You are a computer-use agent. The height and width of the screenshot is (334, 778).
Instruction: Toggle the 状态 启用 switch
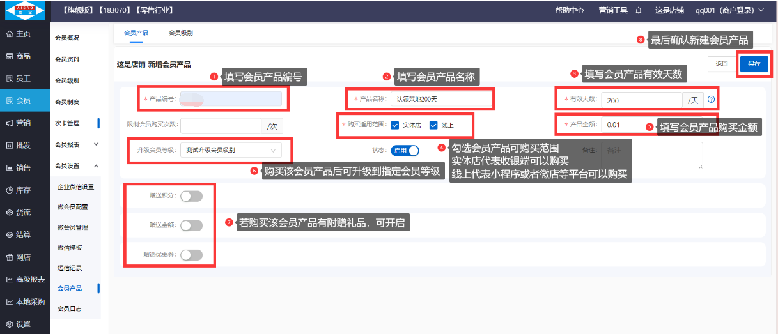pos(405,150)
